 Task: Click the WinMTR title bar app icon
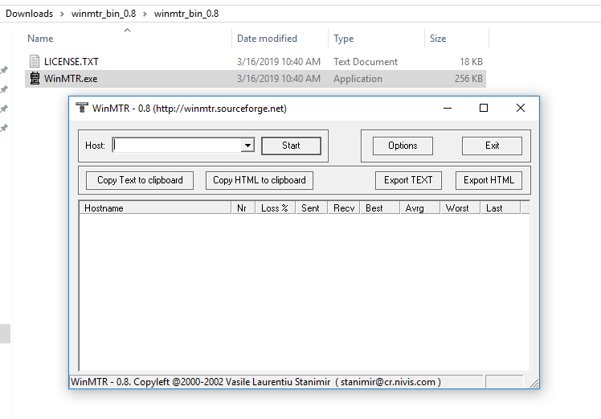pos(82,108)
